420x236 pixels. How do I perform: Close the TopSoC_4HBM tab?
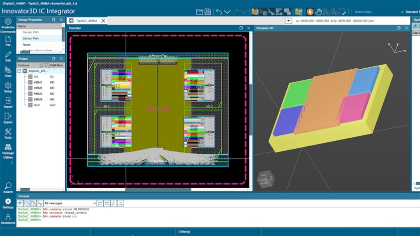click(103, 20)
